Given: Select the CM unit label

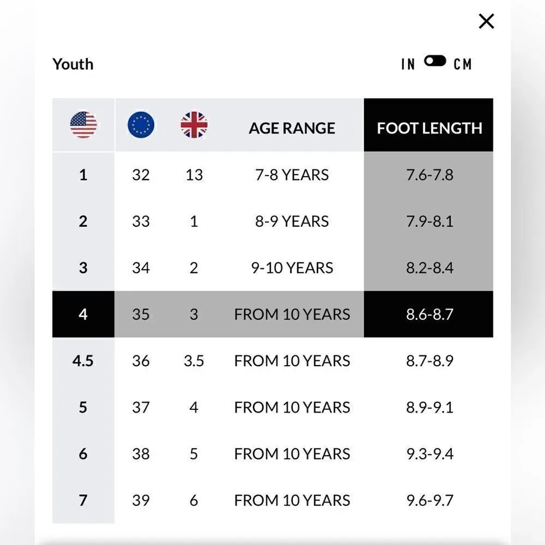Looking at the screenshot, I should click(x=463, y=64).
